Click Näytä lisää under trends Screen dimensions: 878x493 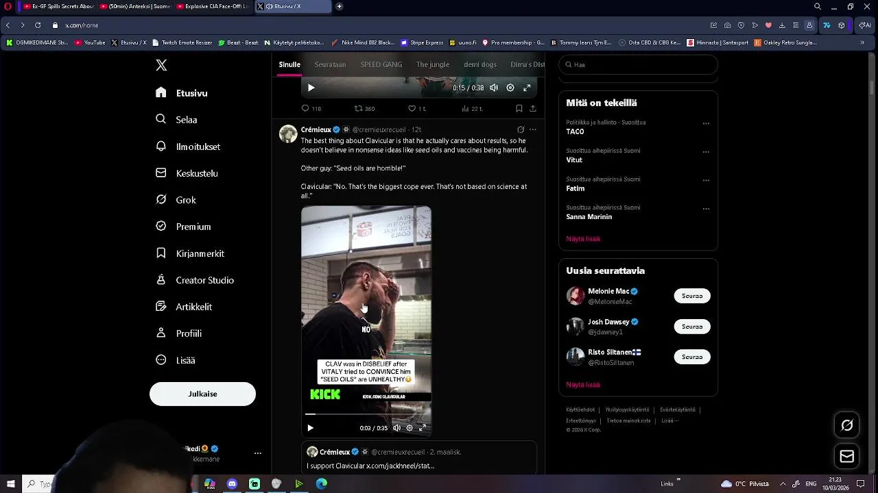(x=583, y=239)
